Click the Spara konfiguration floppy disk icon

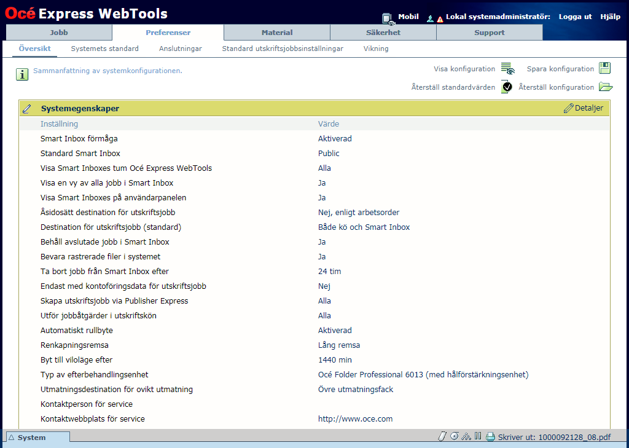pos(604,68)
